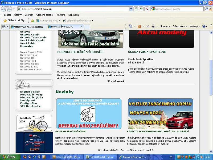Close the Přerost a Švorc AUTO tab
The height and width of the screenshot is (160, 213).
coord(81,27)
